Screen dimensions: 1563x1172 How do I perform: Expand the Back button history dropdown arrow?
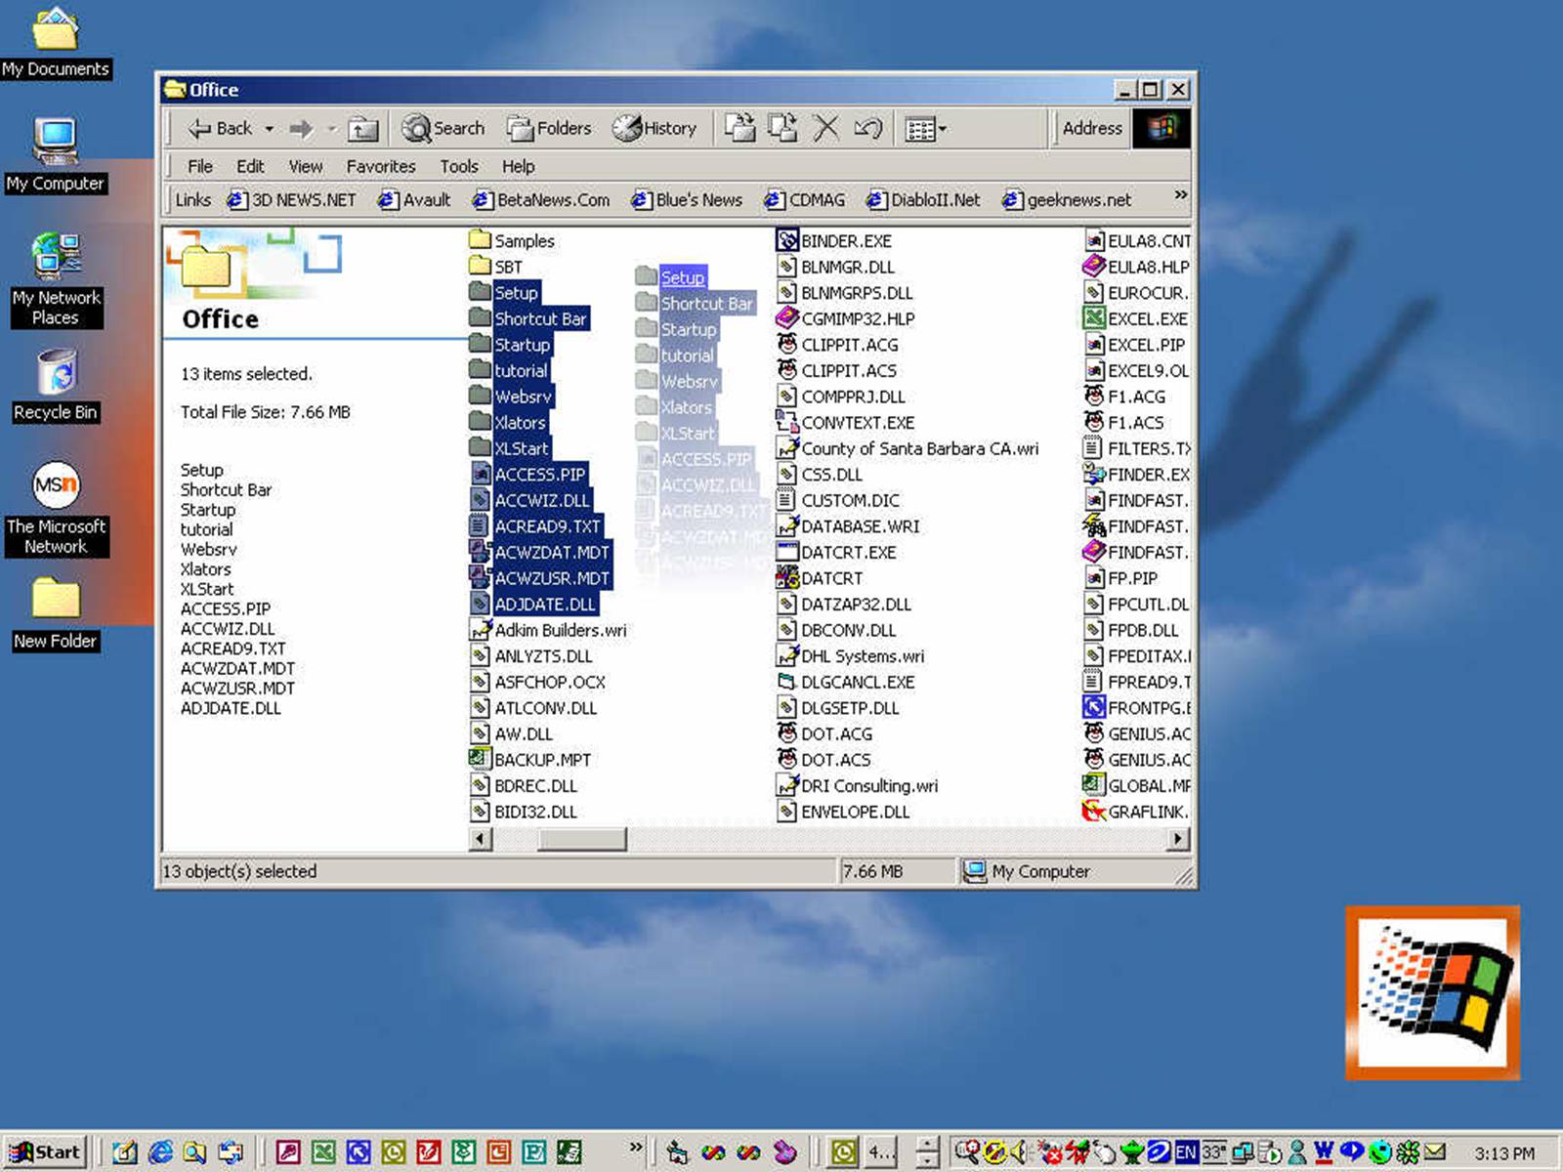point(269,128)
